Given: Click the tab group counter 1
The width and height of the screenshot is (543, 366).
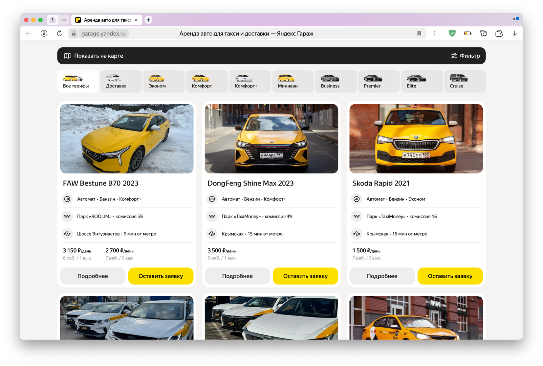Looking at the screenshot, I should click(52, 20).
